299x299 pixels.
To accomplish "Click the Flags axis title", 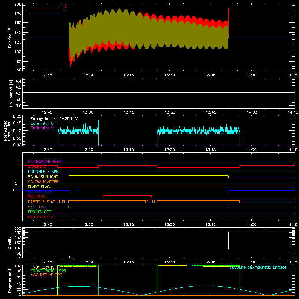I will 15,187.
